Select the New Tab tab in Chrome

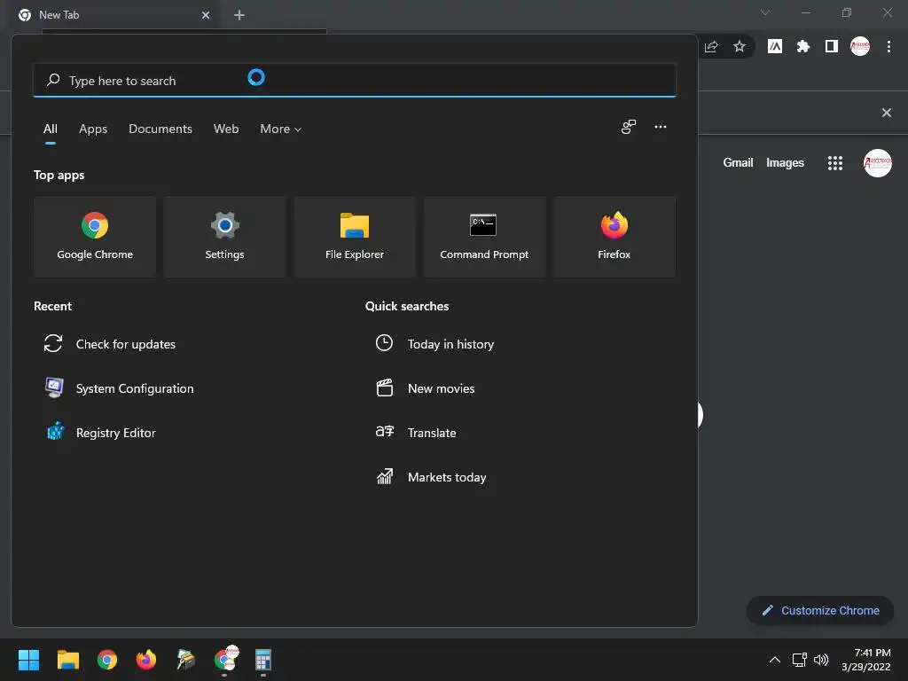pyautogui.click(x=114, y=16)
